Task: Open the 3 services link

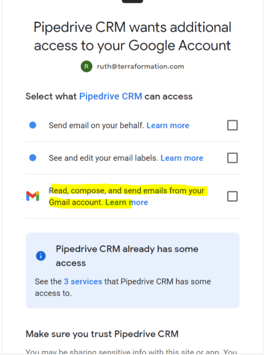Action: click(83, 282)
